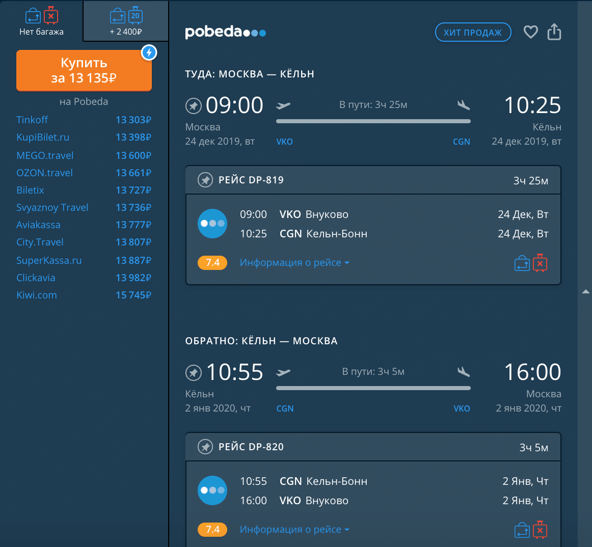Choose the Kiwi.com offer link

[84, 295]
